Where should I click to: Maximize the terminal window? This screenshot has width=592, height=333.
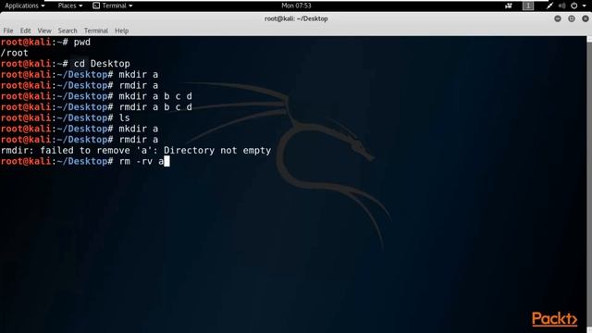coord(572,18)
